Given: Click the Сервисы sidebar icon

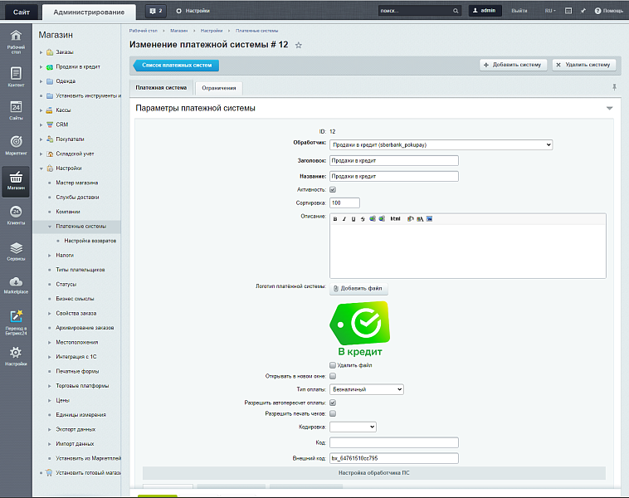Looking at the screenshot, I should click(x=16, y=251).
